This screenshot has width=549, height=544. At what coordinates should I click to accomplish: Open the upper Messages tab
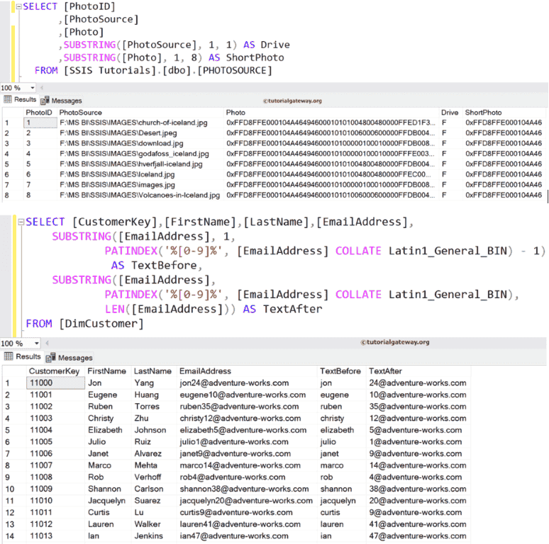tap(61, 101)
